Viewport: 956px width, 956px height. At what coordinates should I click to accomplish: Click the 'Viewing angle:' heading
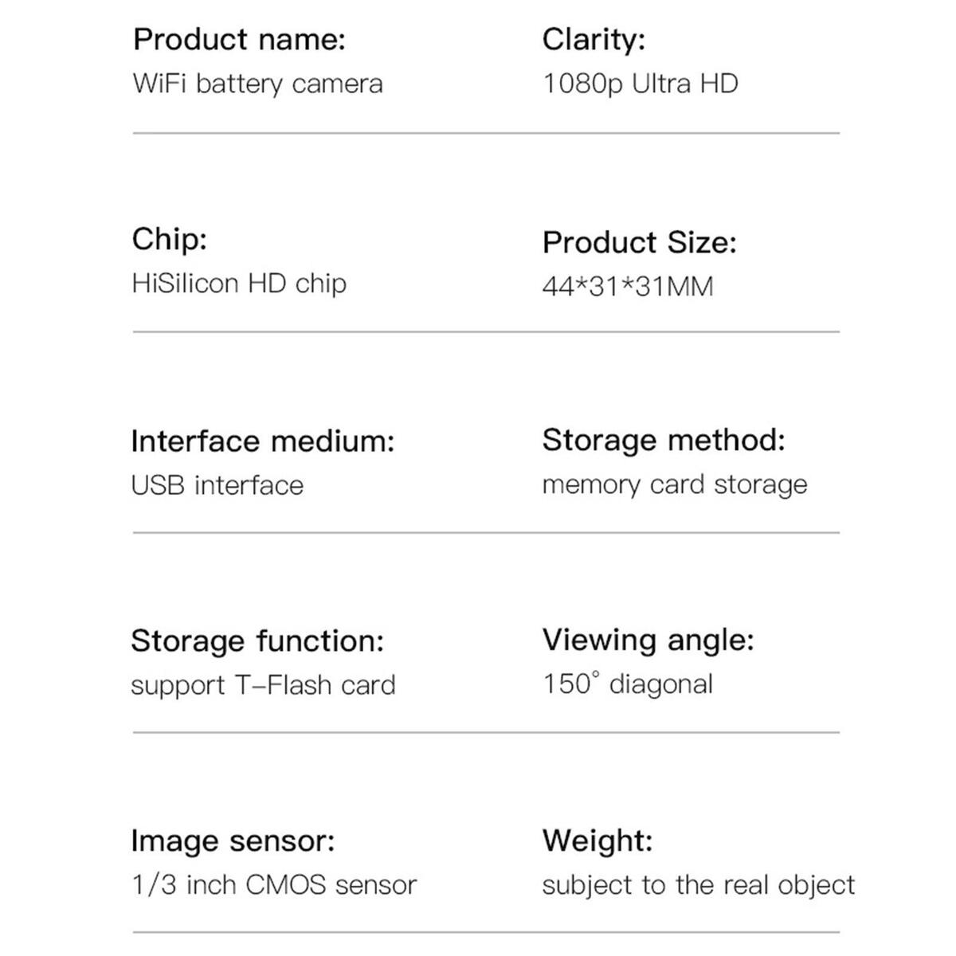648,640
